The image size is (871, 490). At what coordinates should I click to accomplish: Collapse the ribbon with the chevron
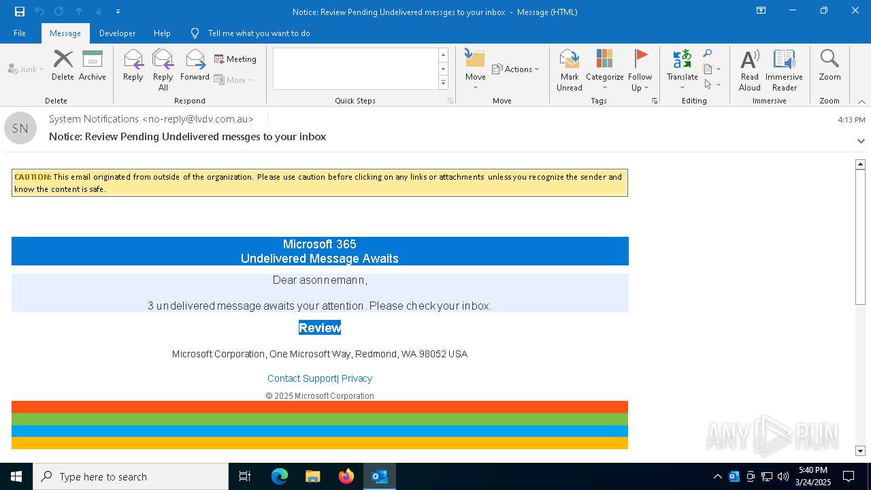861,101
